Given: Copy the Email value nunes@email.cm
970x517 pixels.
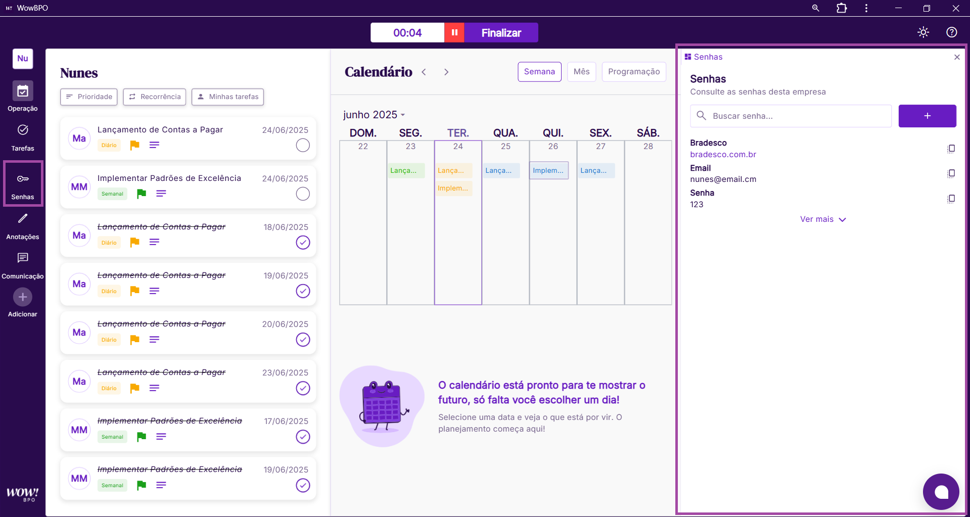Looking at the screenshot, I should click(x=951, y=174).
